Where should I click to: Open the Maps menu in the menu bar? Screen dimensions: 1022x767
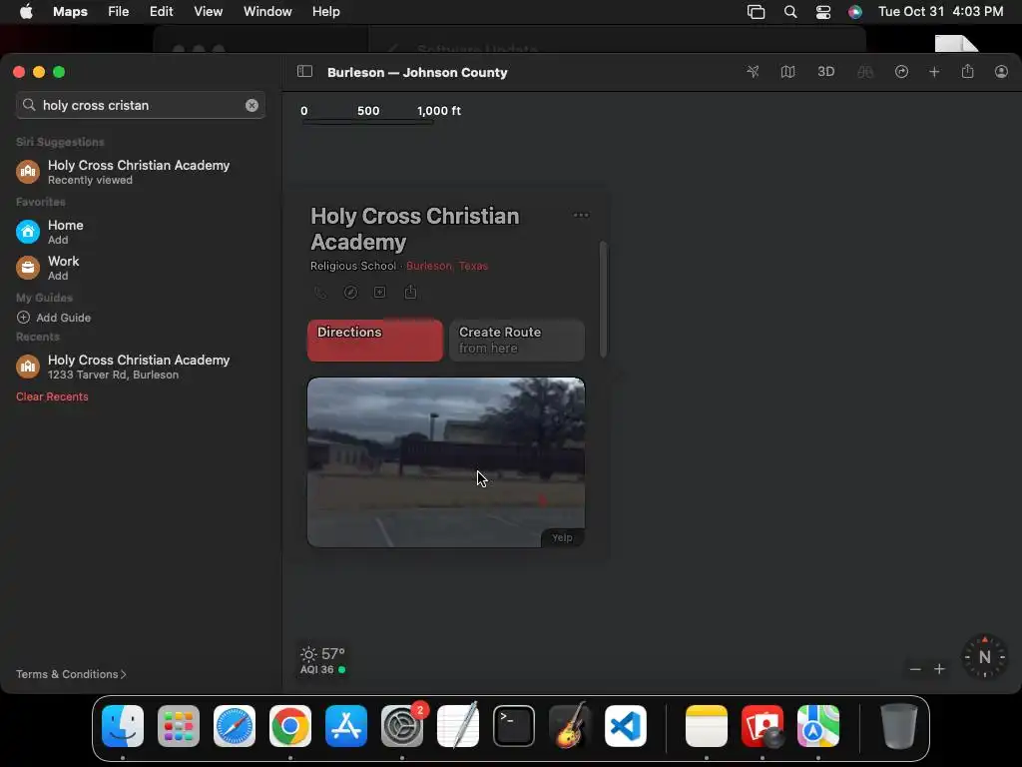click(70, 12)
